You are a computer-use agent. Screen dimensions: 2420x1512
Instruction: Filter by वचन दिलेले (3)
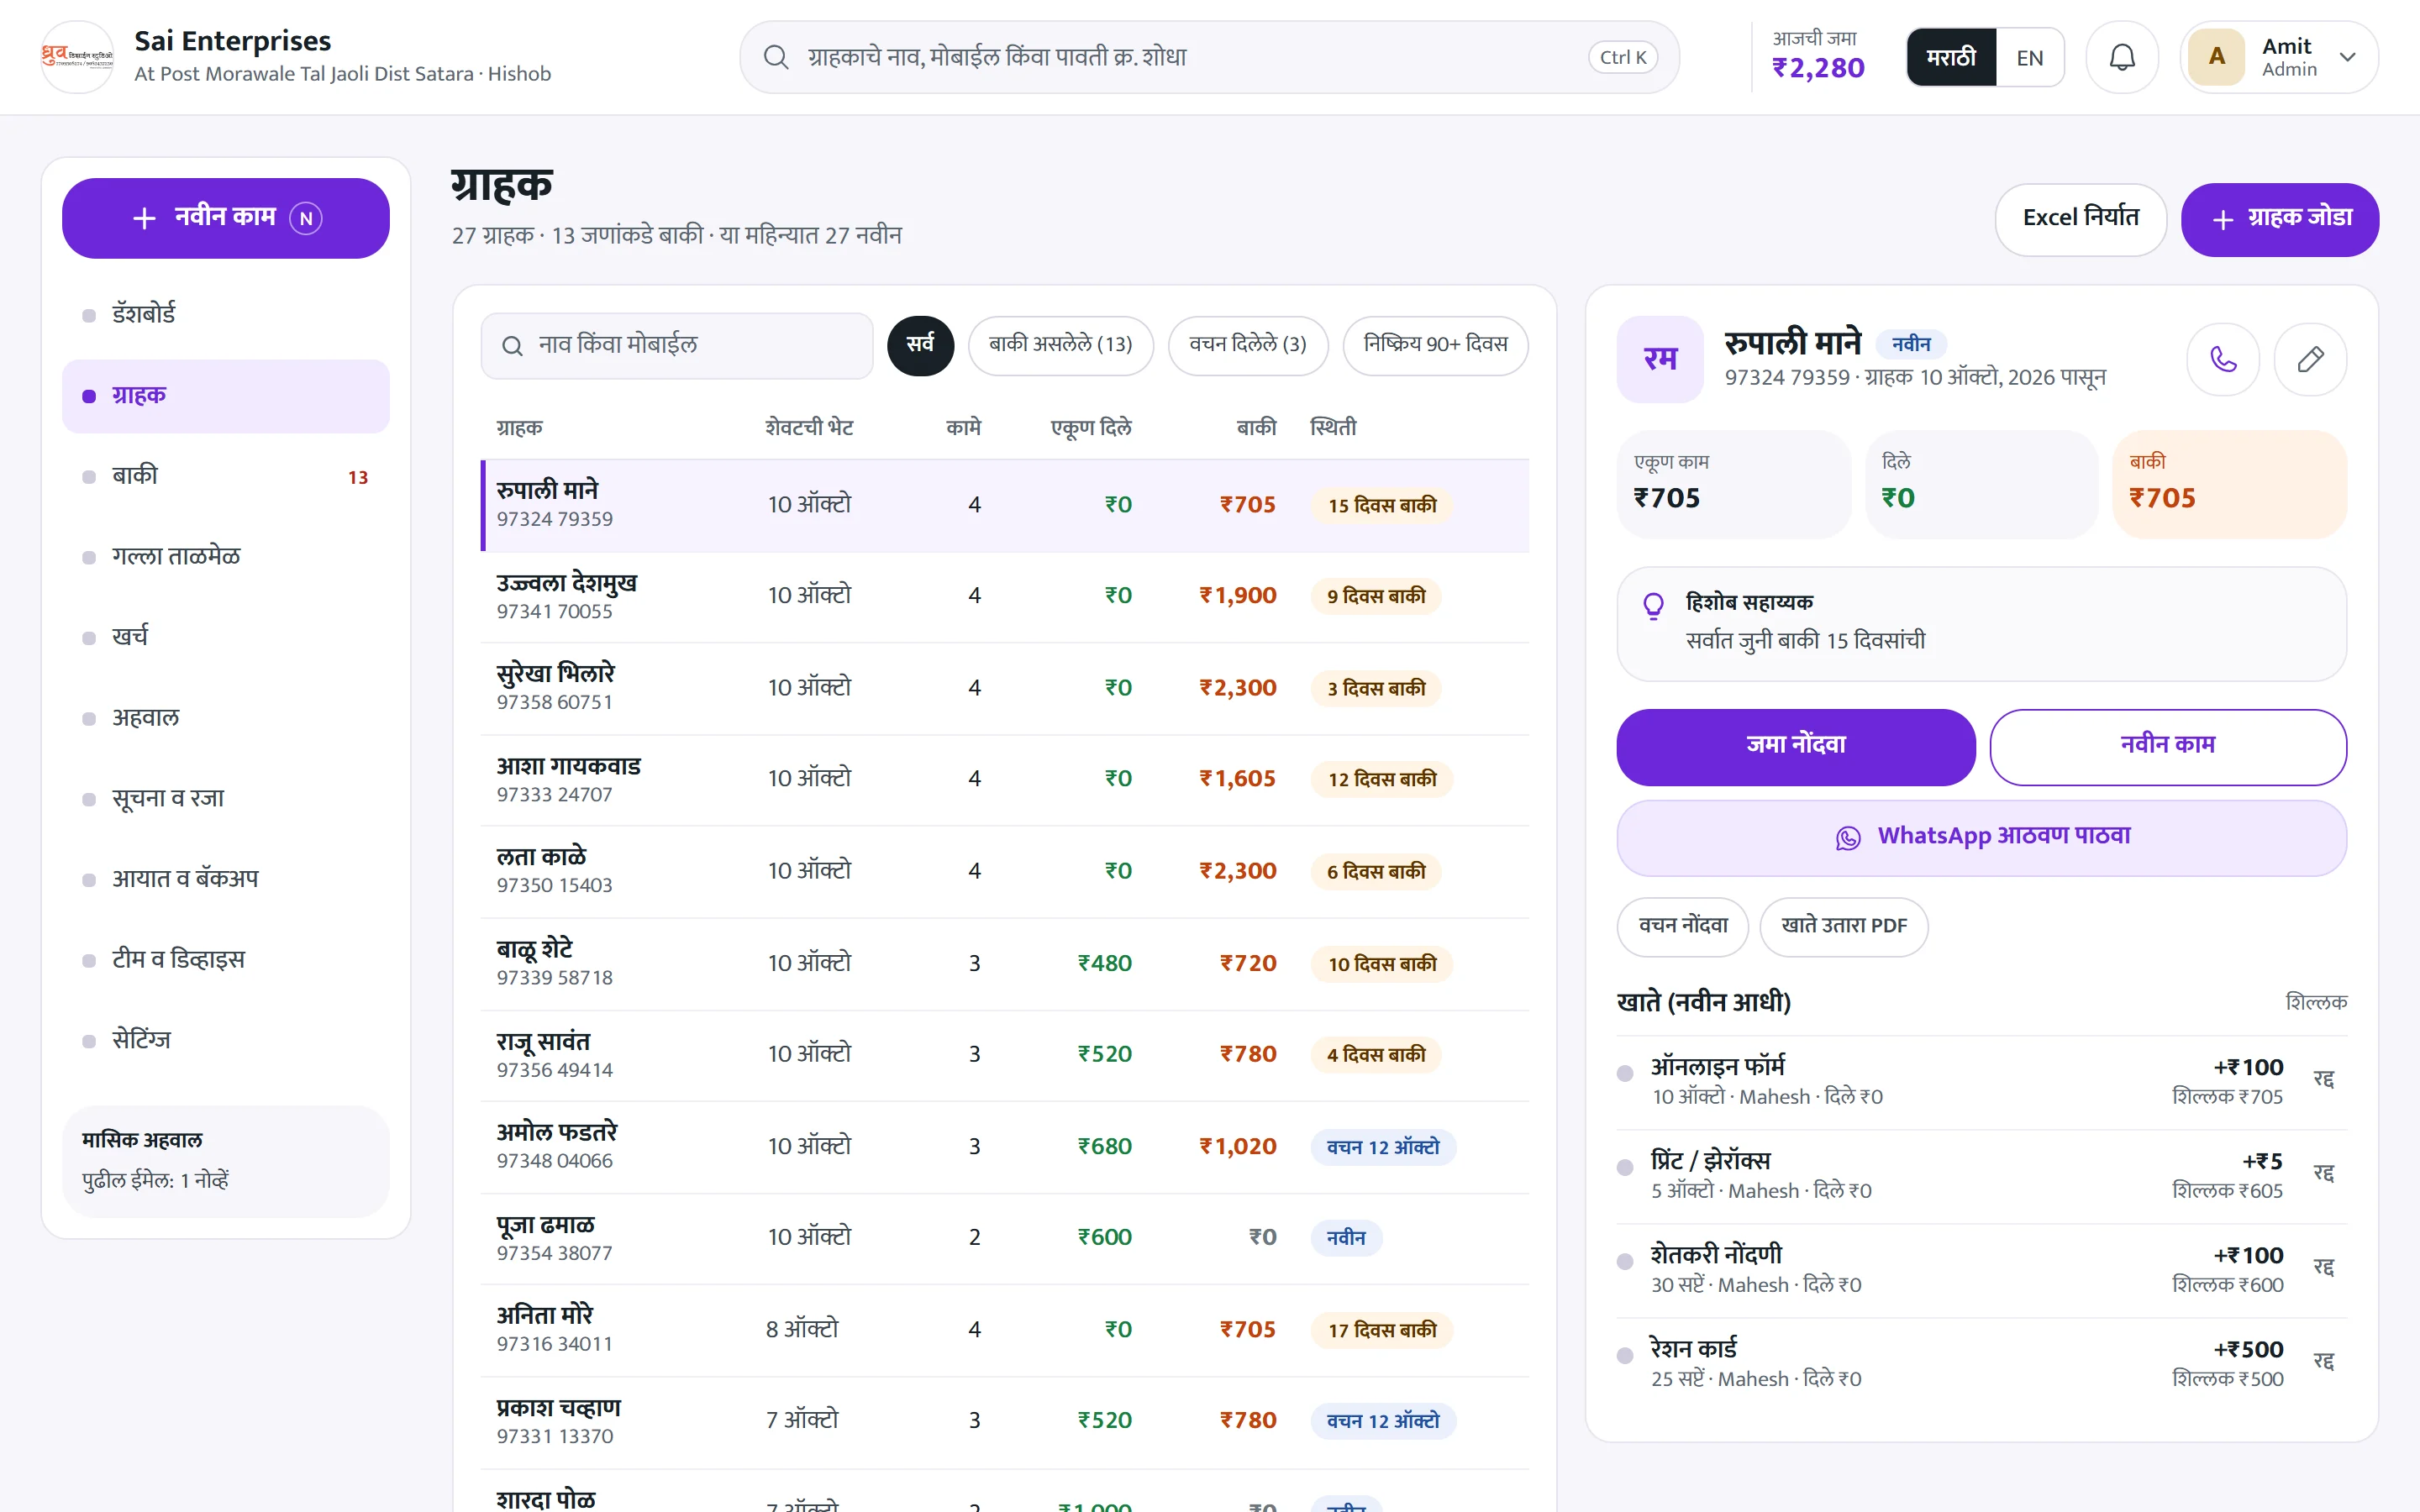tap(1247, 345)
